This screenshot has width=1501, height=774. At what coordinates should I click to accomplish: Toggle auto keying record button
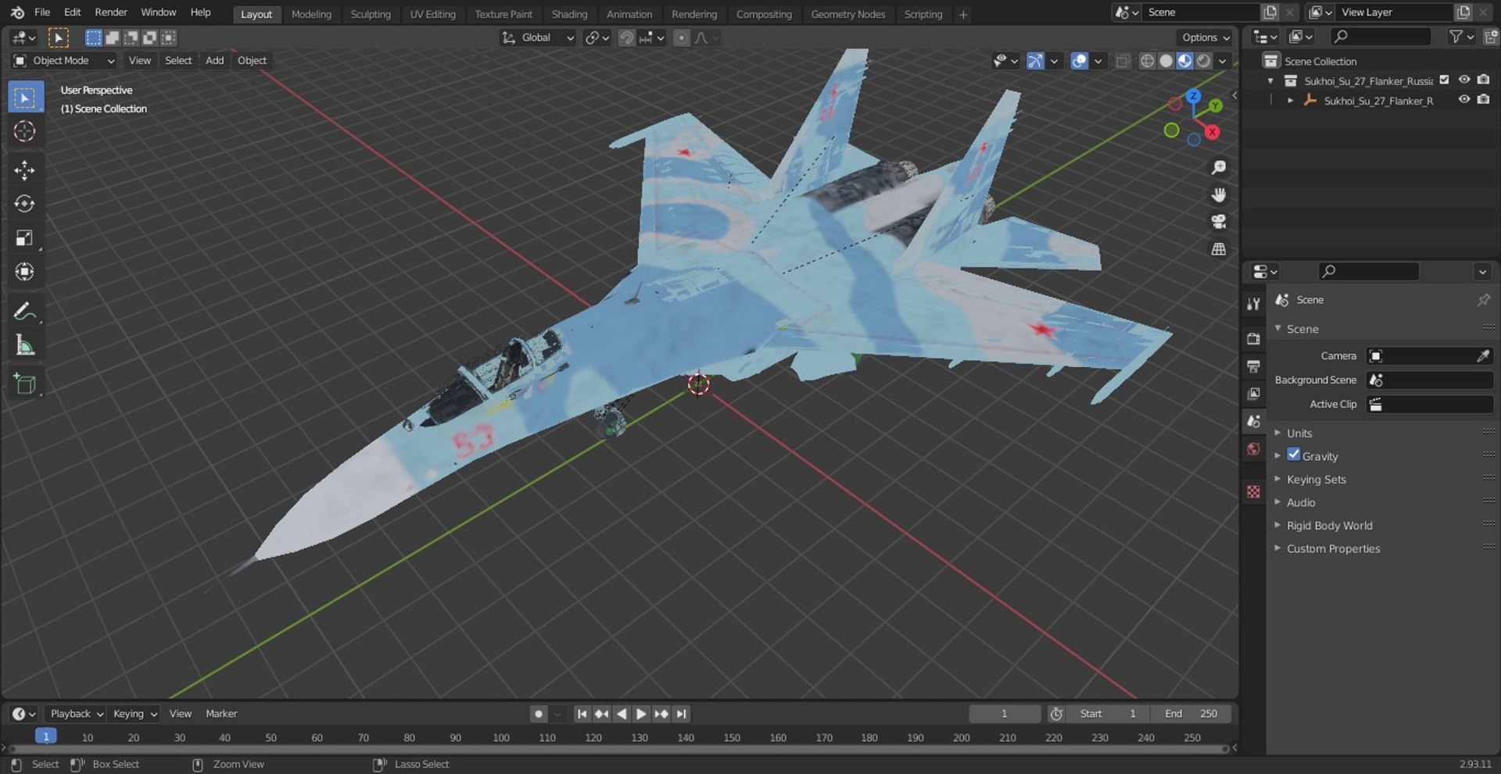point(538,714)
